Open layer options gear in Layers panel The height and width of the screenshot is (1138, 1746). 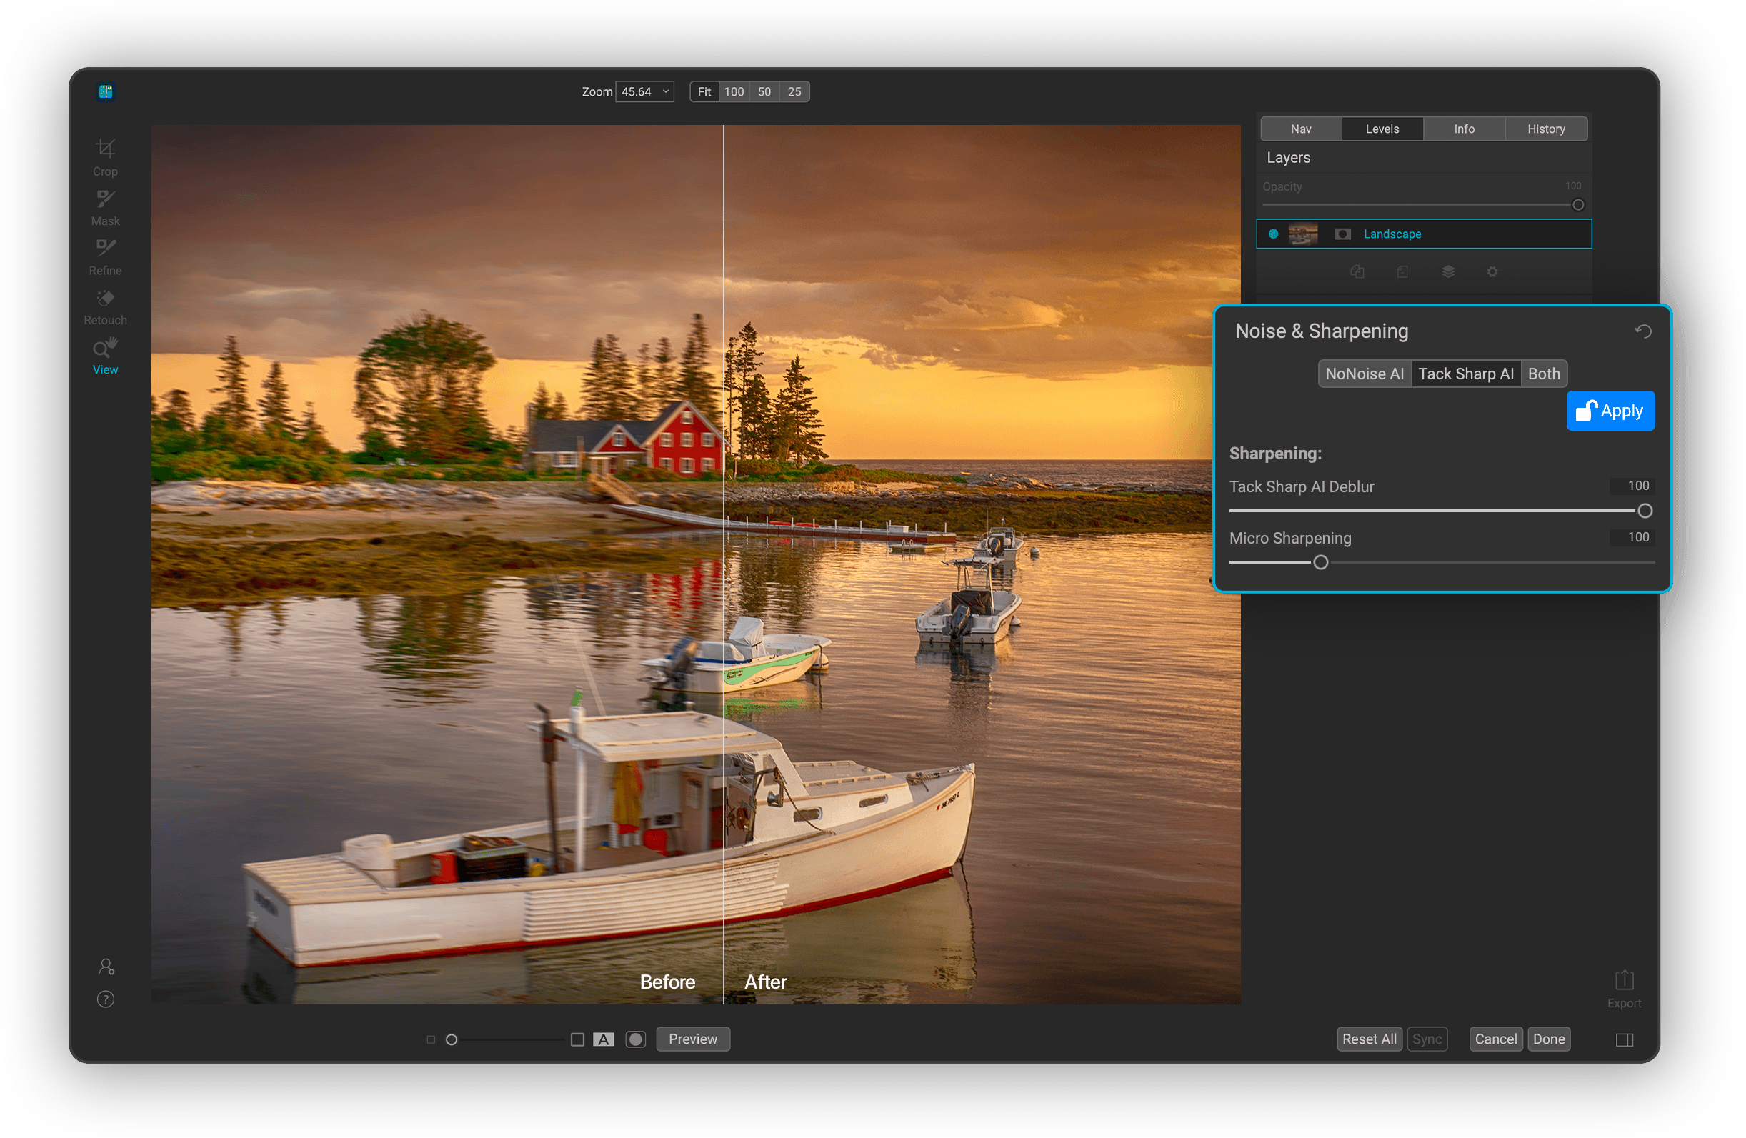coord(1493,271)
